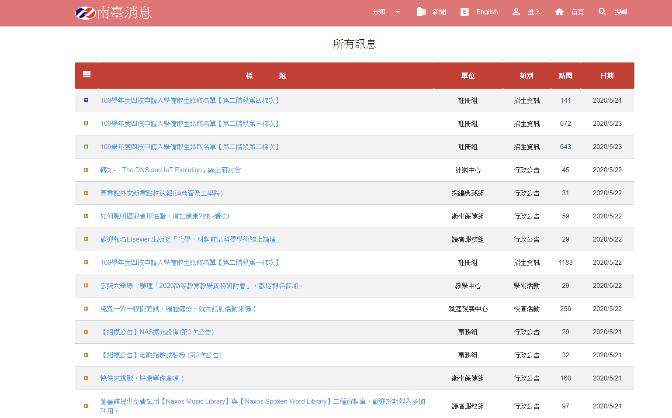Open the DNS and IoT Evolution seminar link
The height and width of the screenshot is (418, 672).
(170, 170)
